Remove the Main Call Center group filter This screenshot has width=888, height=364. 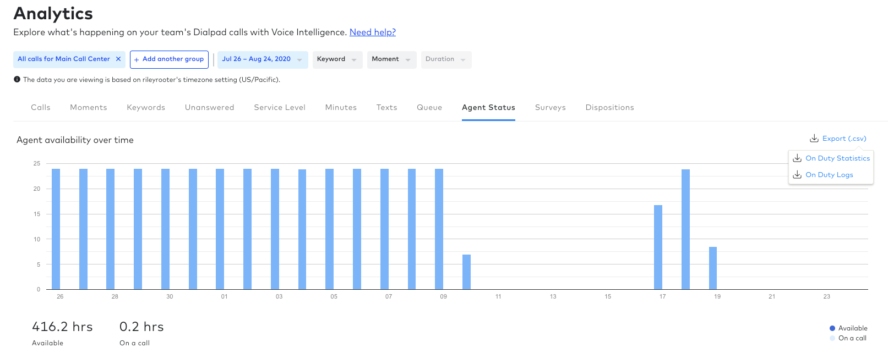tap(118, 59)
